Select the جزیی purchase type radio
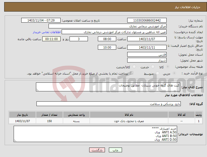The height and width of the screenshot is (157, 207). (x=174, y=73)
